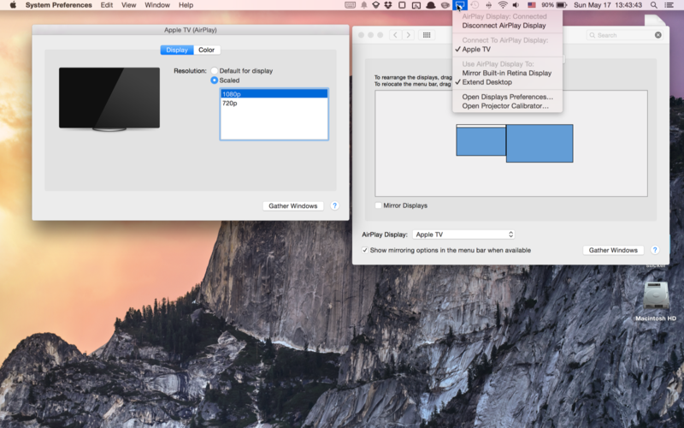This screenshot has height=428, width=684.
Task: Choose Open Projector Calibrator
Action: tap(507, 105)
